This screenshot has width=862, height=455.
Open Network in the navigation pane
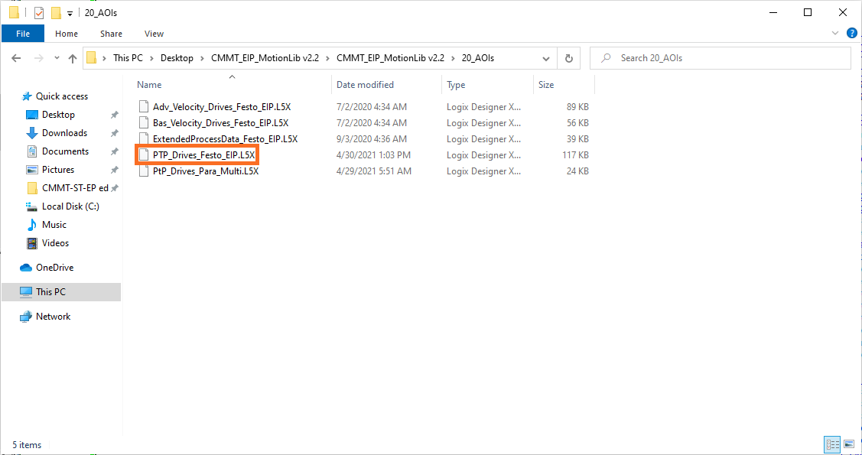point(53,317)
